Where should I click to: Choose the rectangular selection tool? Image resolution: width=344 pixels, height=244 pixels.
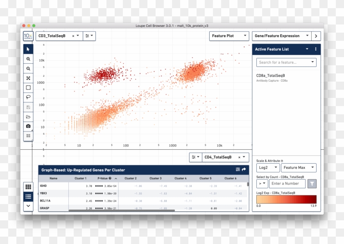(x=28, y=87)
